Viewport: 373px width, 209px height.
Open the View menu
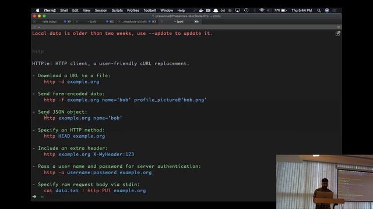click(87, 10)
